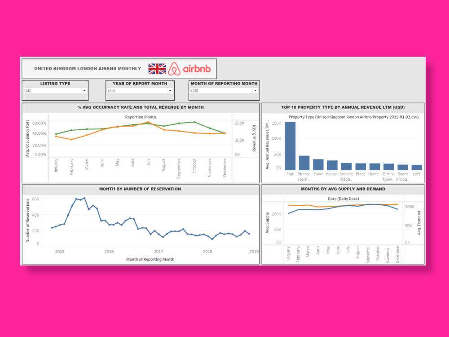
Task: Select the Home bar in property chart
Action: pyautogui.click(x=374, y=167)
